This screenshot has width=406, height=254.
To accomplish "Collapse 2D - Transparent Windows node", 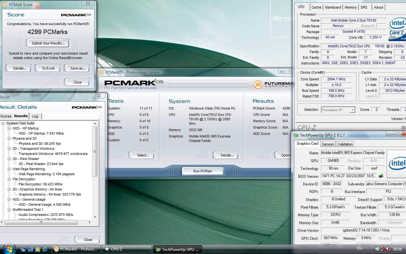I will pyautogui.click(x=9, y=149).
